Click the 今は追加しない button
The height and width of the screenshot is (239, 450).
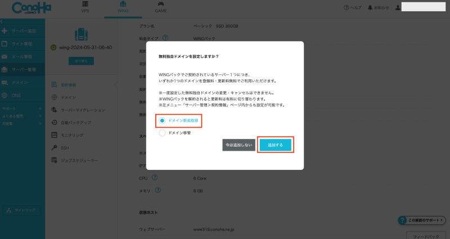coord(238,145)
